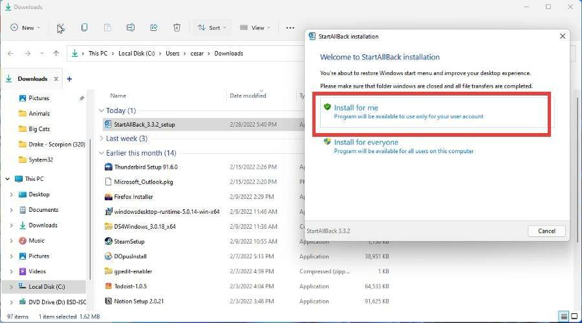Expand Documents node in sidebar
Viewport: 582px width, 323px height.
pos(11,210)
